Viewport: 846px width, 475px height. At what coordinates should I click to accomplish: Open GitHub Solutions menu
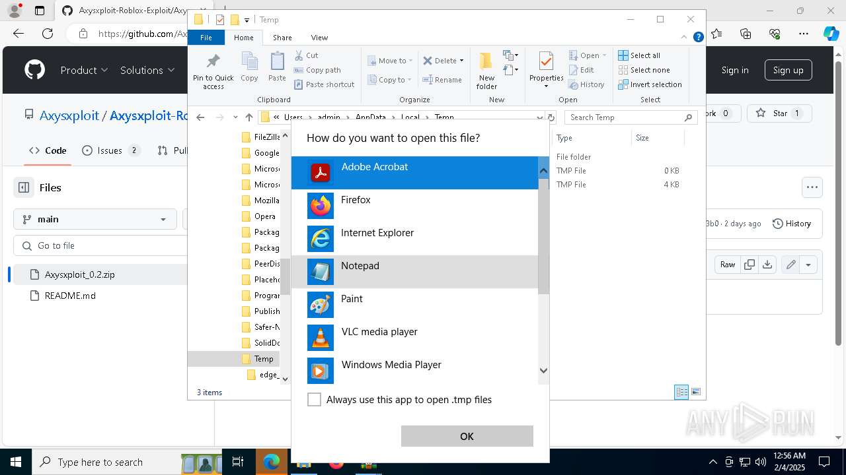147,70
